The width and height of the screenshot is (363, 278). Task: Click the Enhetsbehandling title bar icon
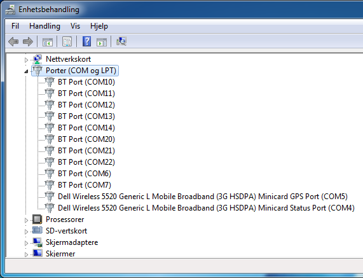pos(10,10)
